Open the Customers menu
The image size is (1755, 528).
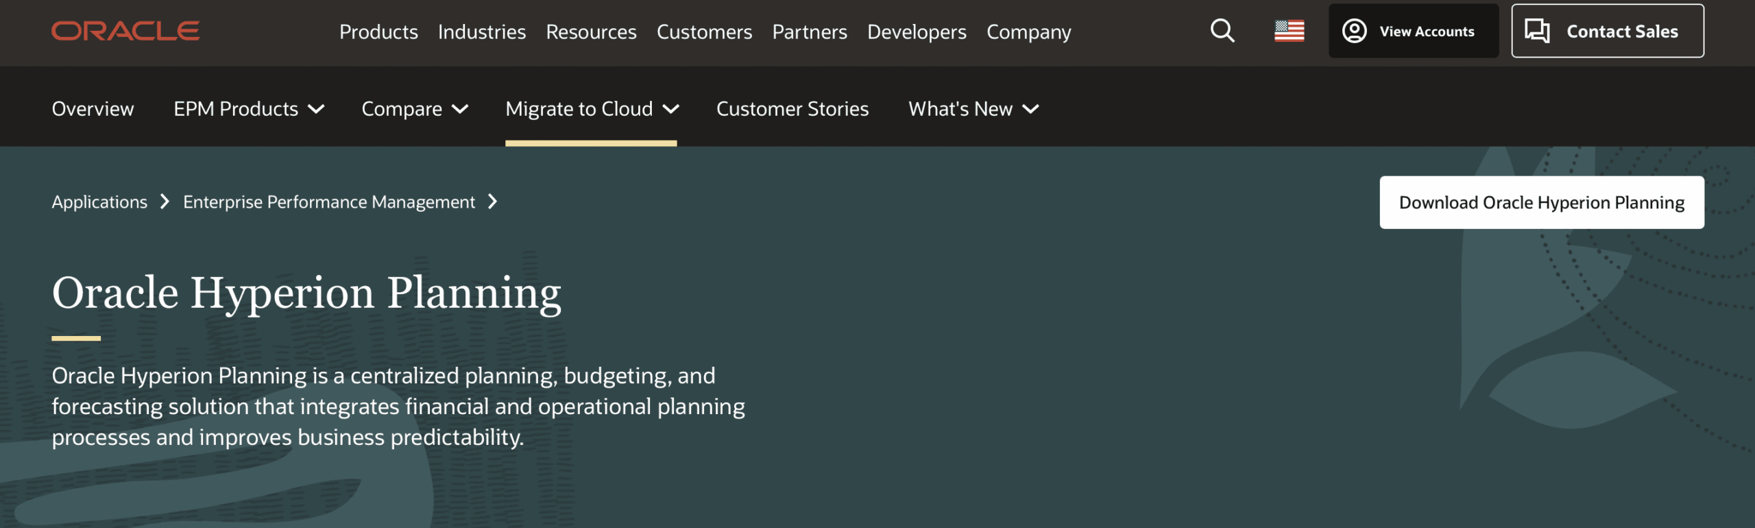tap(704, 32)
